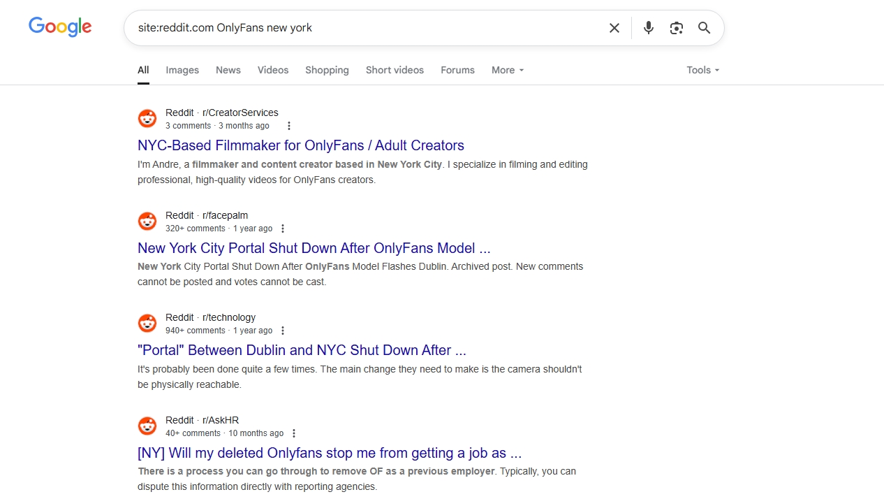Viewport: 884px width, 499px height.
Task: Click the Google logo
Action: pos(60,27)
